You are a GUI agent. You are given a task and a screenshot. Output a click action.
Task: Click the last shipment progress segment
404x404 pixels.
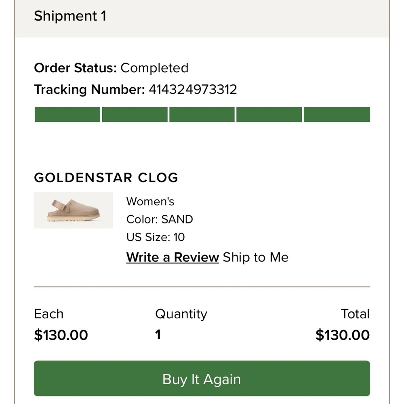pos(337,114)
